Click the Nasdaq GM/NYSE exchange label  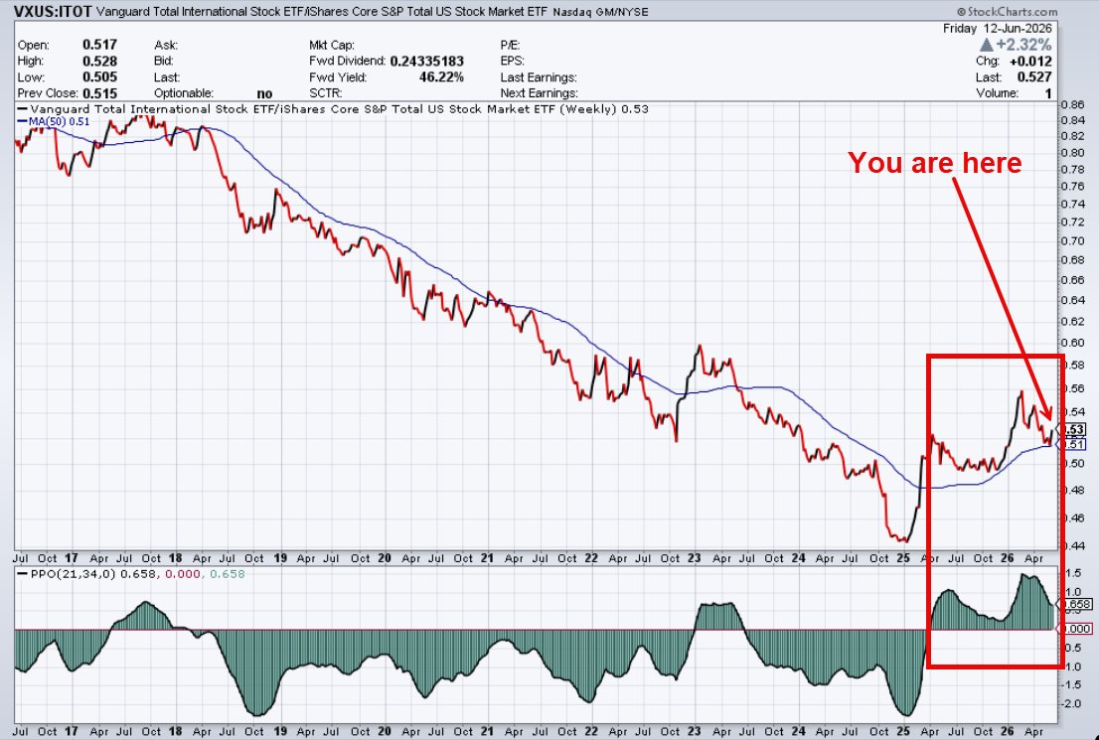pos(600,12)
